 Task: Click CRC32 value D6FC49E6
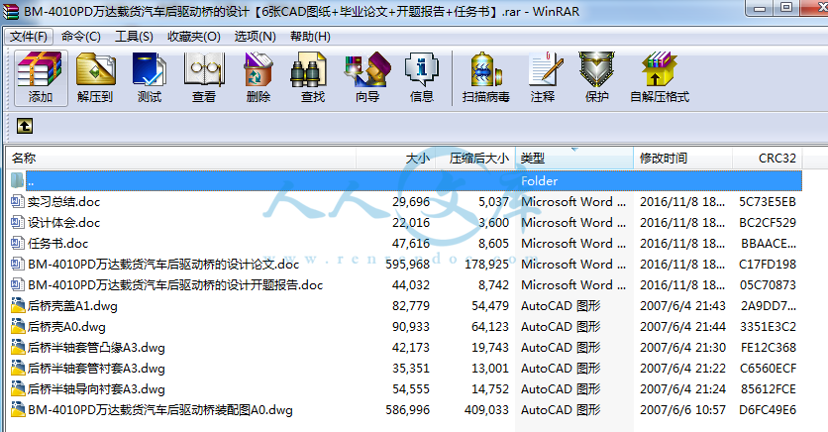click(x=768, y=410)
